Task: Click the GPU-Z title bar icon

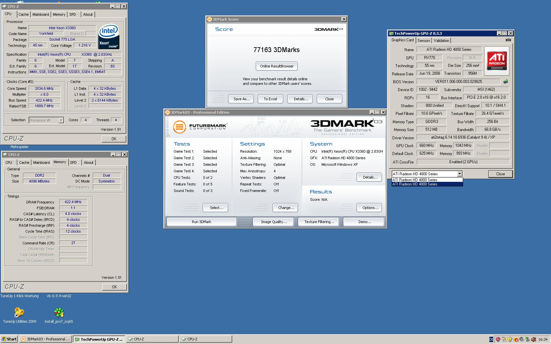Action: click(391, 33)
